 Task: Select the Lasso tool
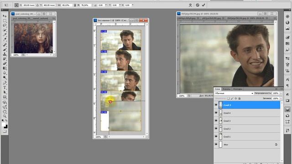pyautogui.click(x=5, y=26)
